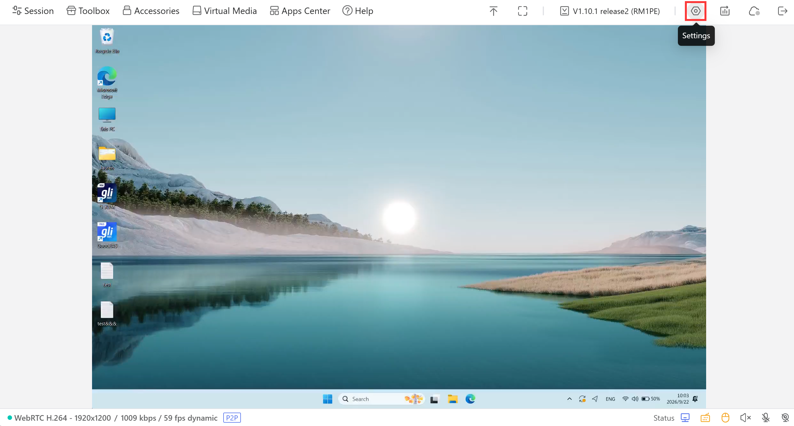Click the keyboard status icon

[705, 418]
